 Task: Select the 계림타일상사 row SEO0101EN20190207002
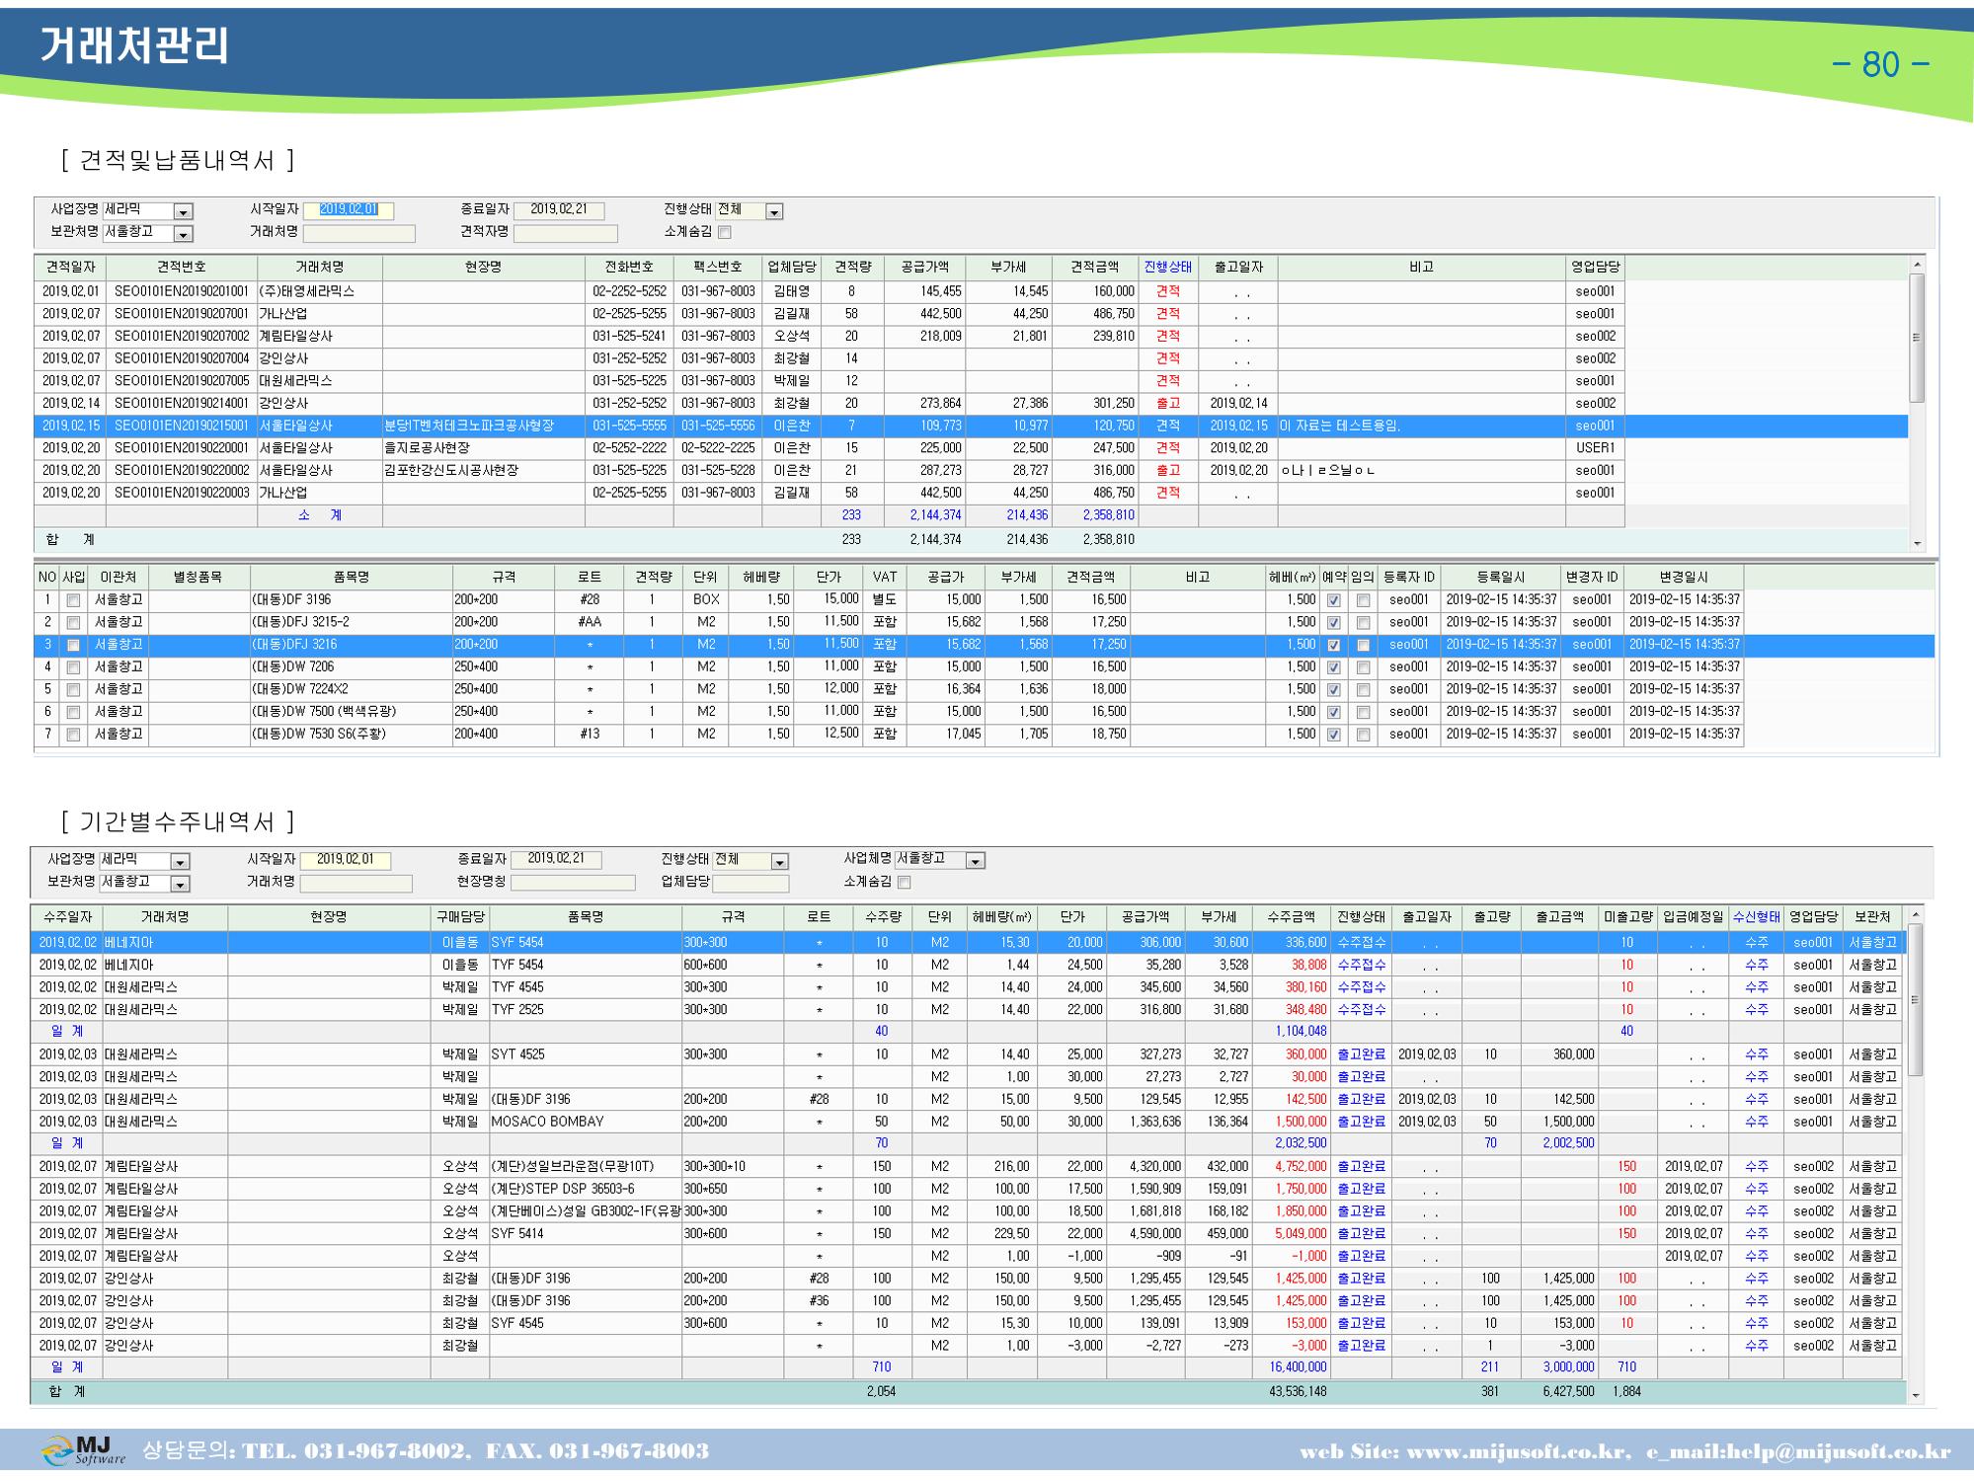point(829,337)
